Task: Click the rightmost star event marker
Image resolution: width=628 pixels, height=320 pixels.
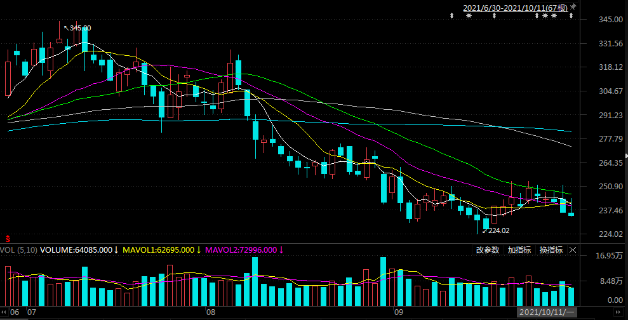Action: pos(554,15)
